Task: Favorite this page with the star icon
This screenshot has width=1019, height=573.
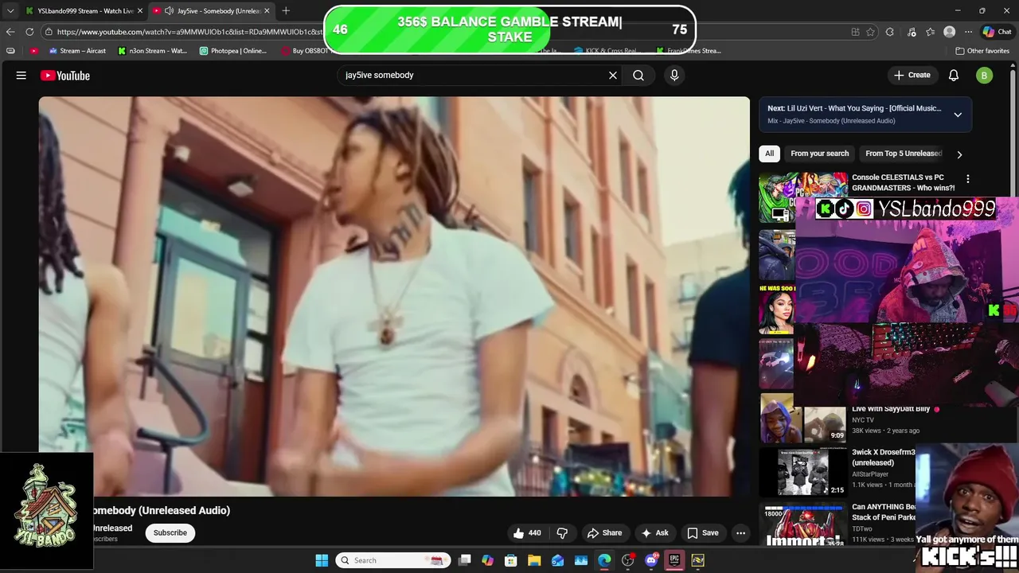Action: (x=870, y=32)
